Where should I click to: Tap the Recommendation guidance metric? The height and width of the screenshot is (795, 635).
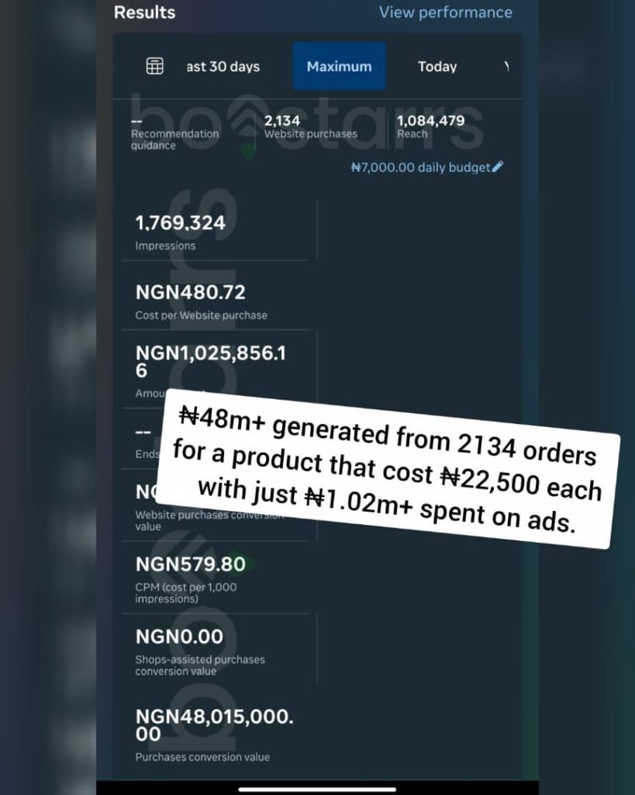[x=174, y=132]
